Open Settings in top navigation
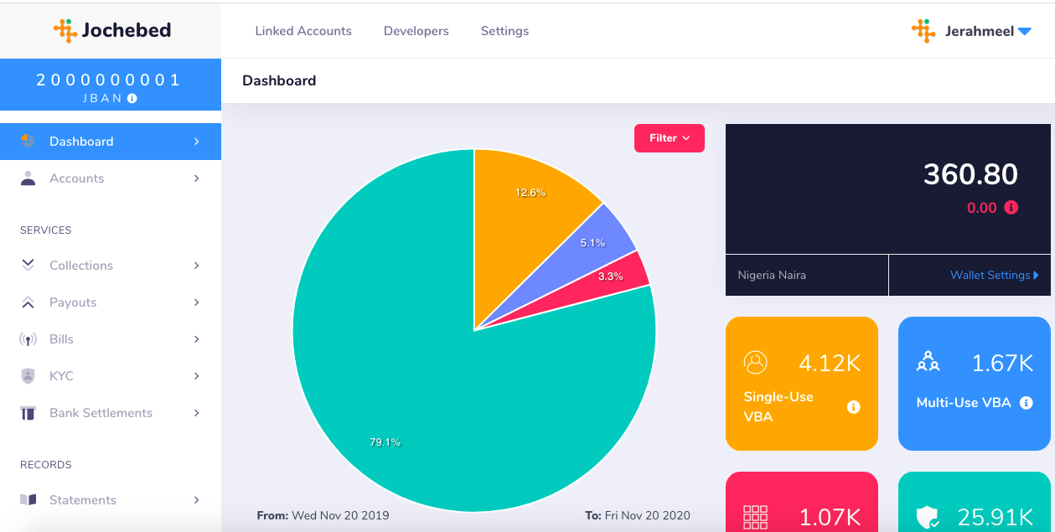The height and width of the screenshot is (532, 1055). pos(504,31)
